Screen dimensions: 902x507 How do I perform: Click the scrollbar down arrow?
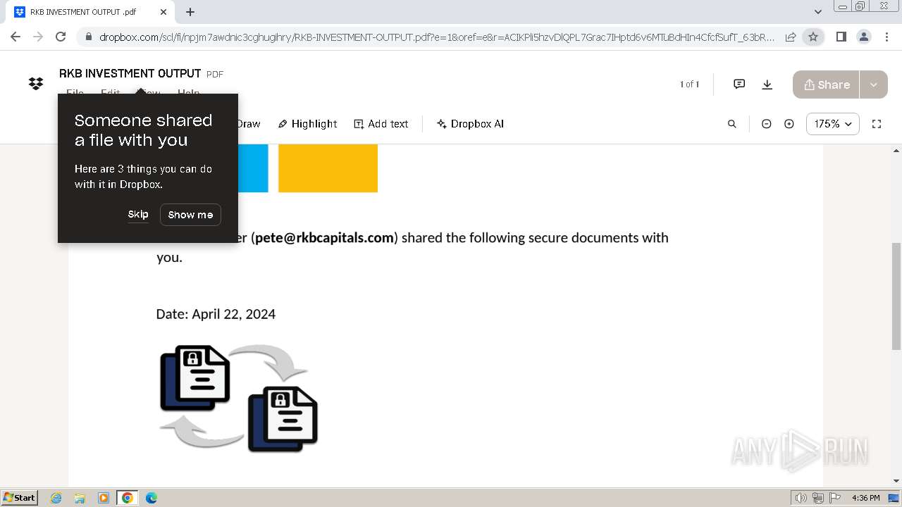point(896,481)
